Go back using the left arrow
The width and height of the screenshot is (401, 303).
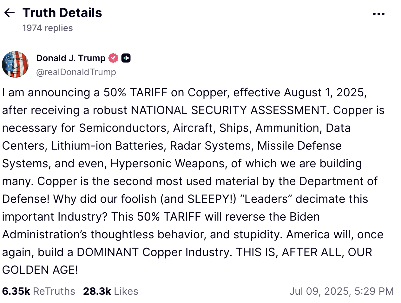(10, 13)
